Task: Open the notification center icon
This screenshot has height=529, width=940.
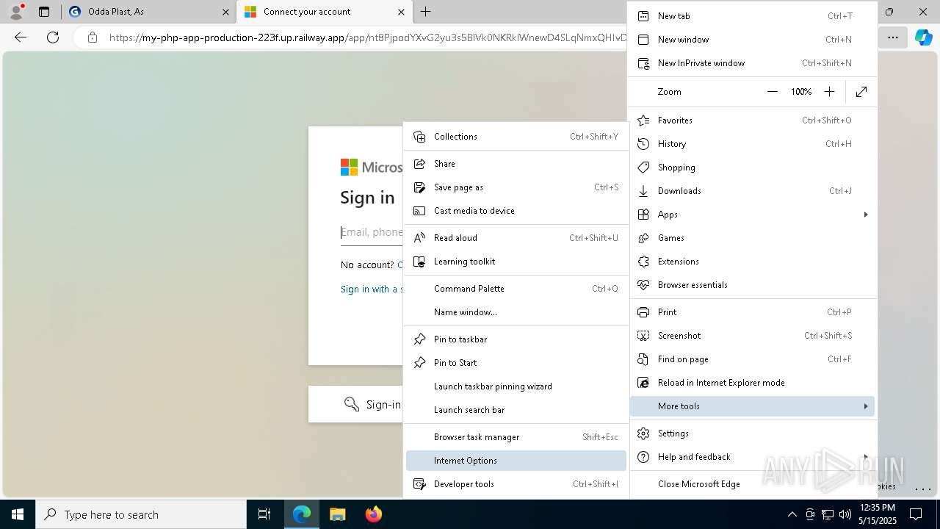Action: [x=916, y=514]
